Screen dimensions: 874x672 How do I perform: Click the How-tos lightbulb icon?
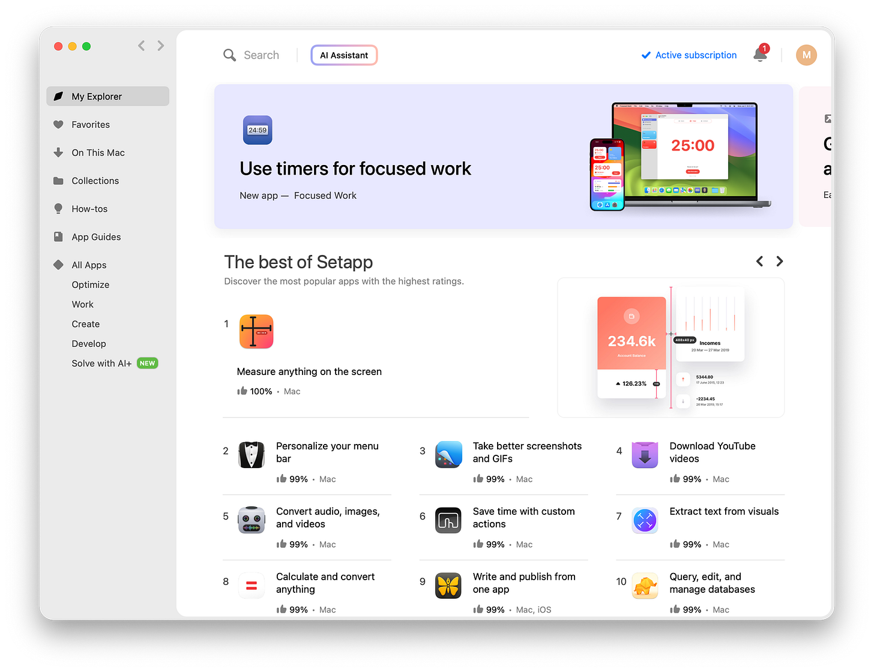coord(58,208)
